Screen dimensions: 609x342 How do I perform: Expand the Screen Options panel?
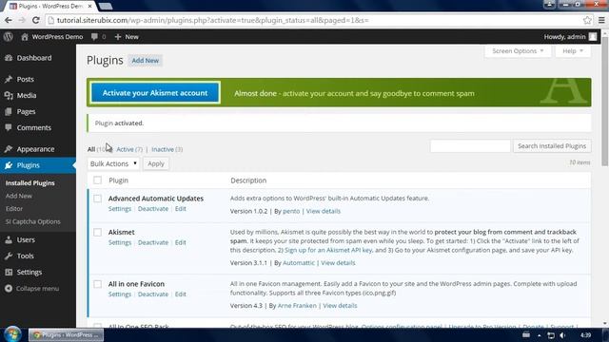518,51
